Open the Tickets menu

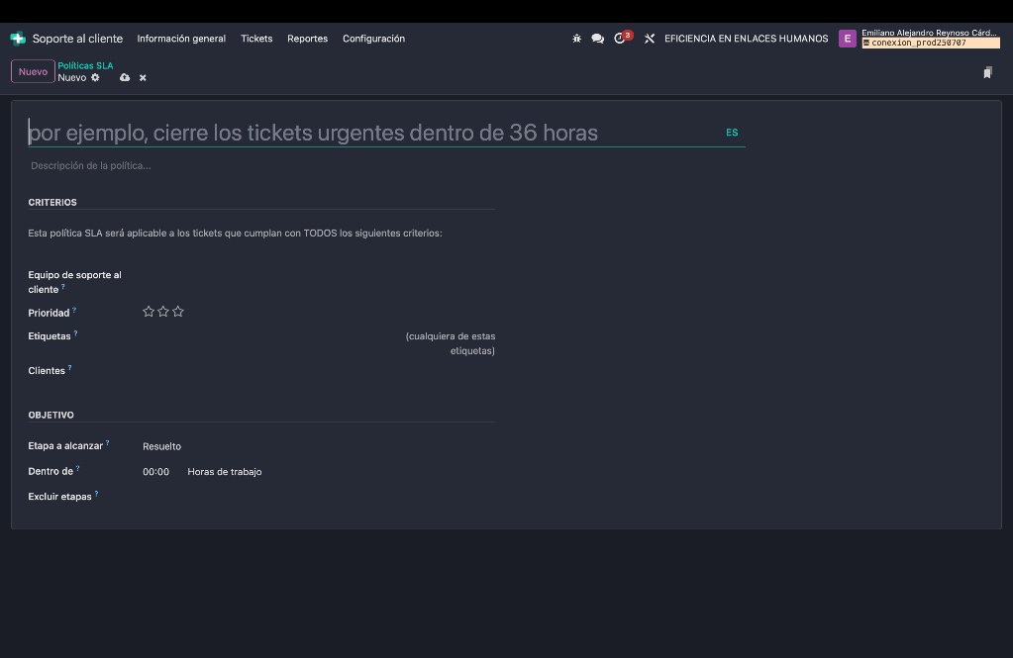(x=256, y=39)
